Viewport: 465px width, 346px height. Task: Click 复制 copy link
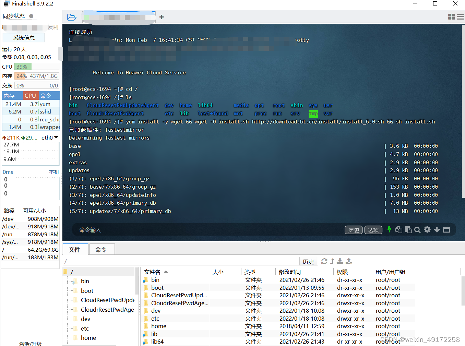pyautogui.click(x=53, y=27)
